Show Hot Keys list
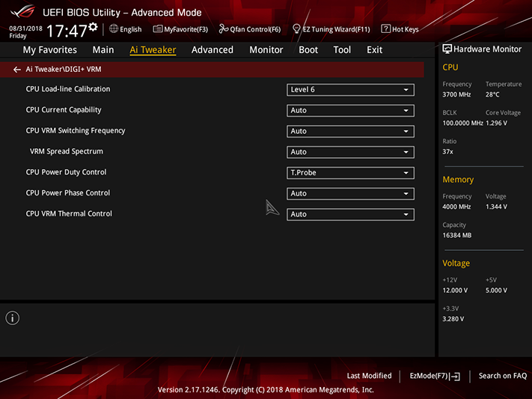Image resolution: width=532 pixels, height=399 pixels. coord(406,29)
